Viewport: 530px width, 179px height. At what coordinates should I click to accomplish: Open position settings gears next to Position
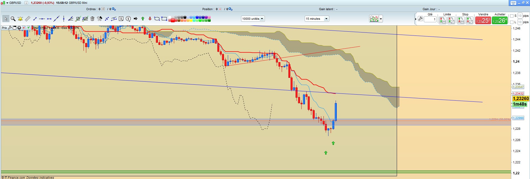click(230, 9)
